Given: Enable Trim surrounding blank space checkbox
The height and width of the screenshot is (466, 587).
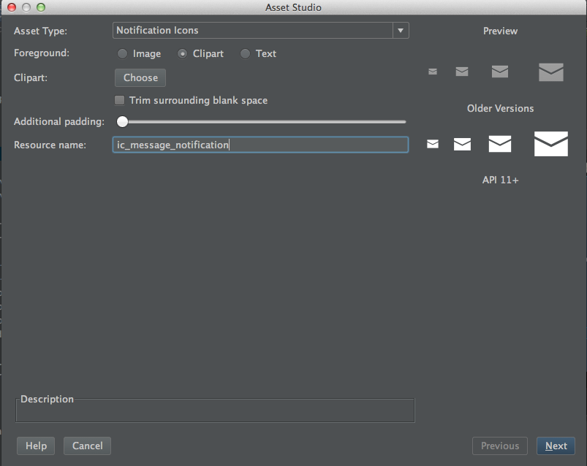Looking at the screenshot, I should [119, 100].
